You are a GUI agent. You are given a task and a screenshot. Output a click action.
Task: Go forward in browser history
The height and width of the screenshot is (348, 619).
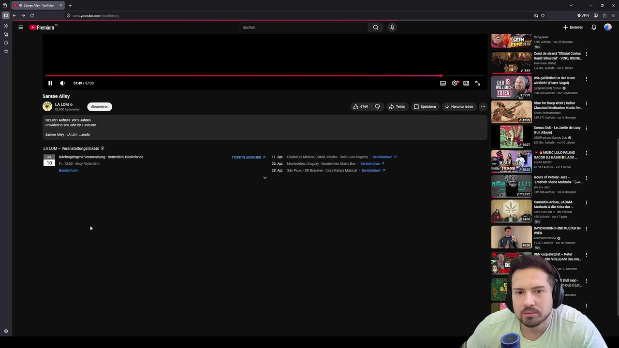[x=23, y=15]
